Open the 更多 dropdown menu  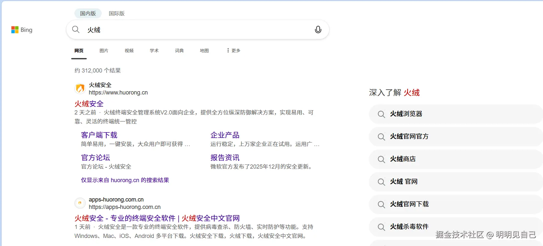[x=234, y=51]
